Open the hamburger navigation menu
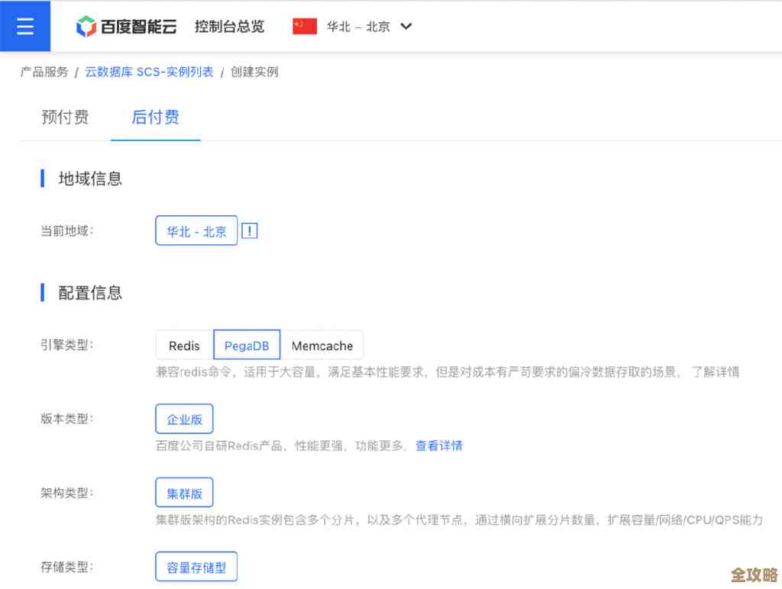This screenshot has height=589, width=782. [x=25, y=25]
